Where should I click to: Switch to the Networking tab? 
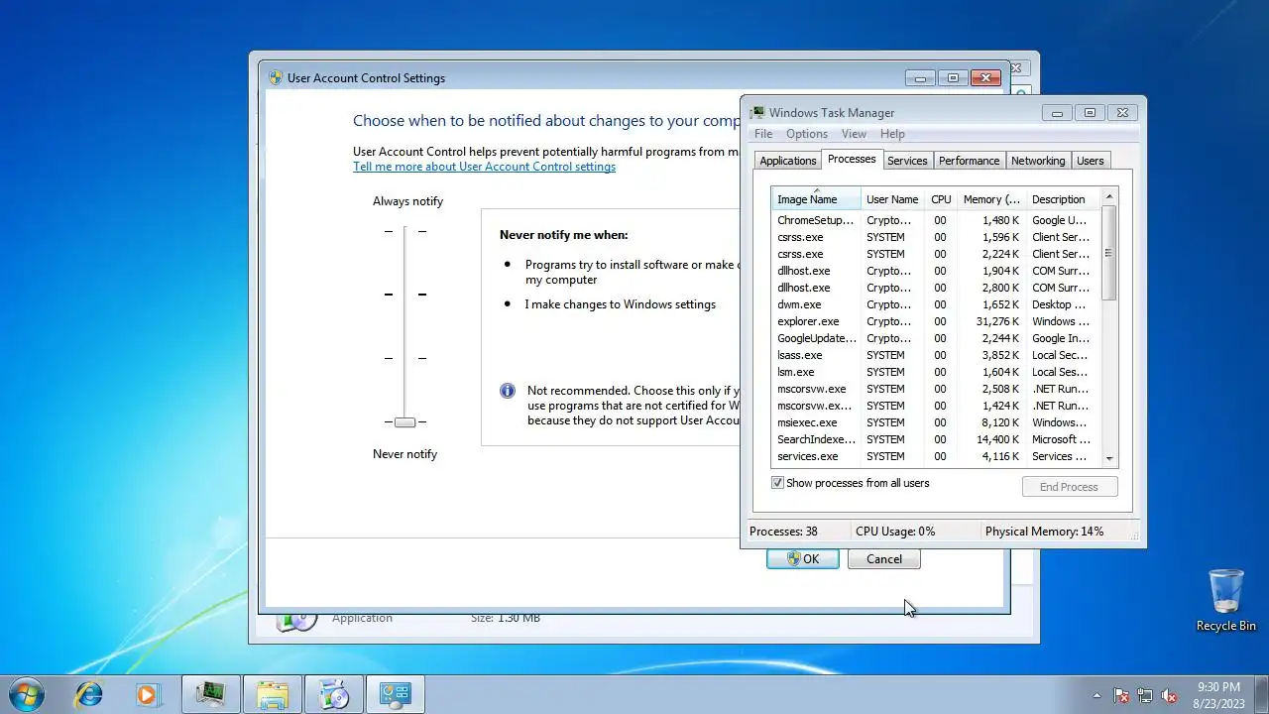pyautogui.click(x=1038, y=161)
